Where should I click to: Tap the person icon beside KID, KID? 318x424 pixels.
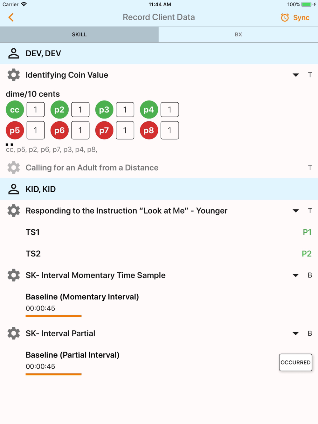pyautogui.click(x=14, y=189)
